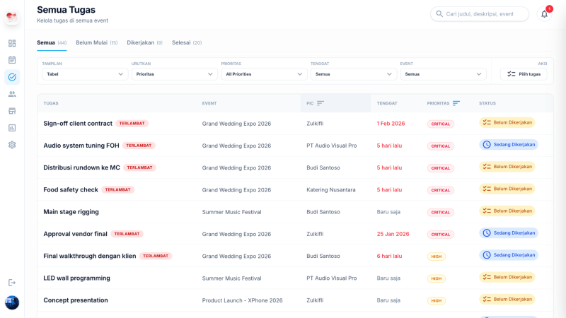
Task: Click the Tenggat column header
Action: pyautogui.click(x=387, y=103)
